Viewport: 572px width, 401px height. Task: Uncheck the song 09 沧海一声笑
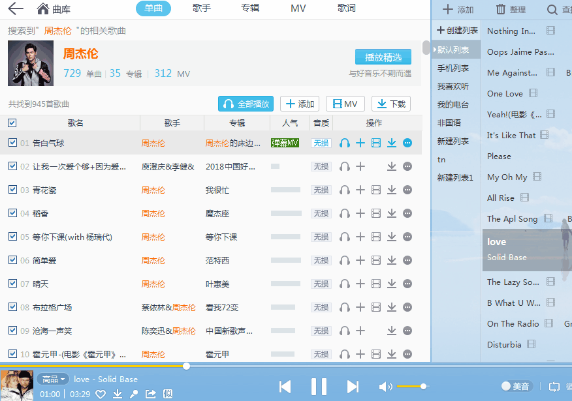click(x=12, y=331)
